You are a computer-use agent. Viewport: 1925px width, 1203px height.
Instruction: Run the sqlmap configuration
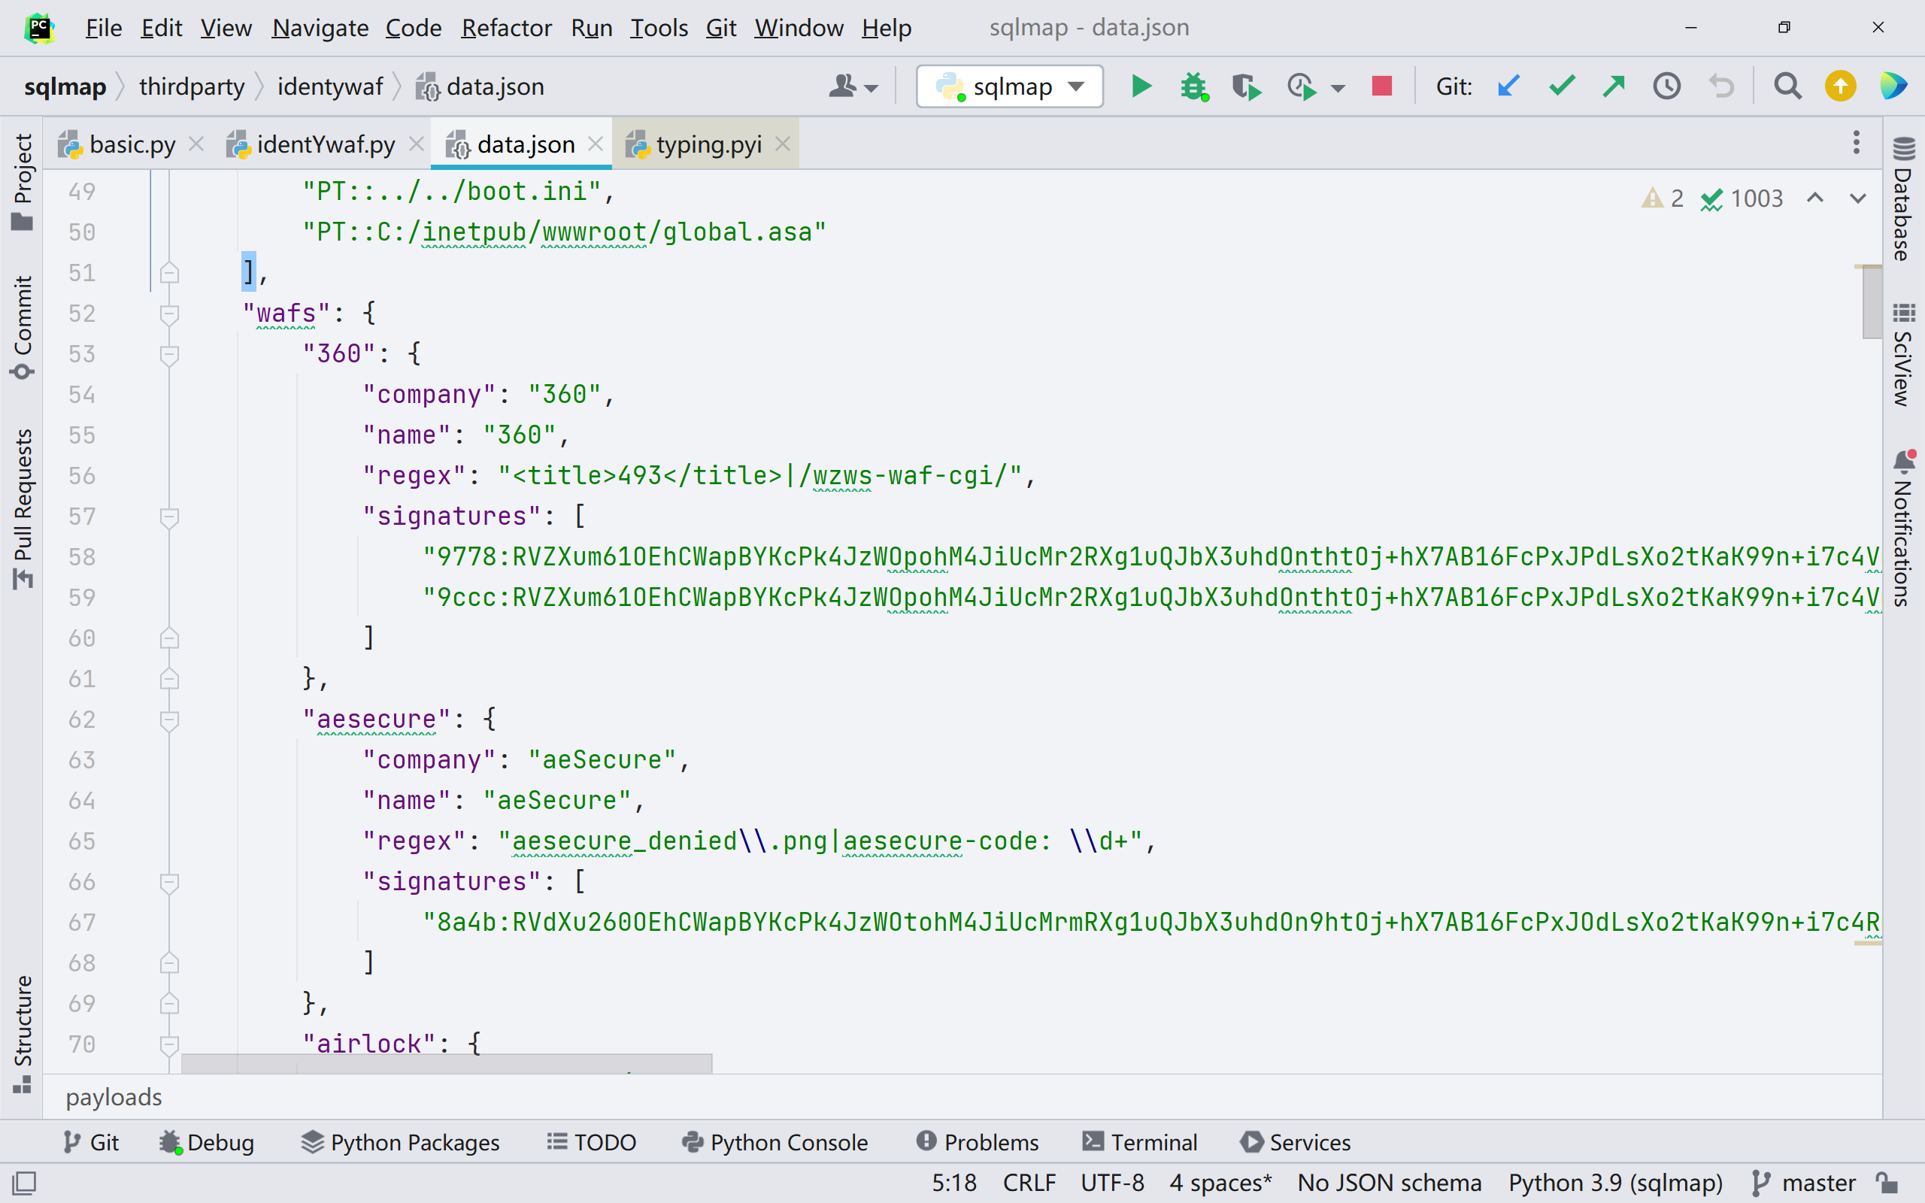click(1141, 86)
